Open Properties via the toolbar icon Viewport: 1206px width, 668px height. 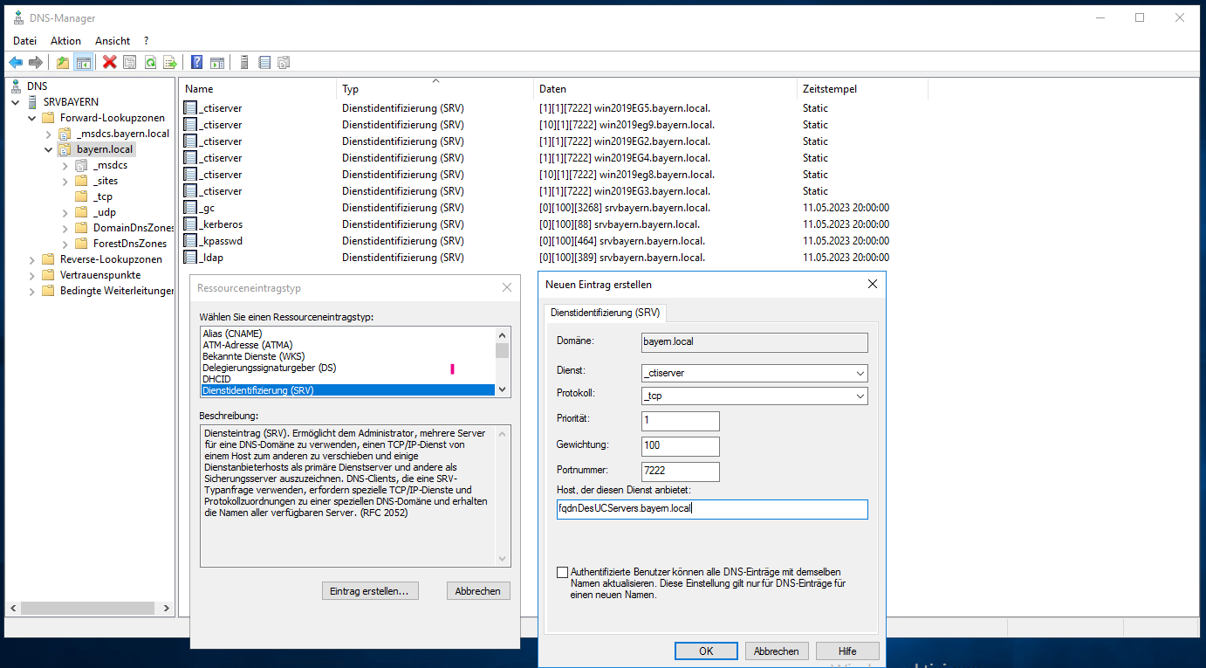[x=129, y=62]
